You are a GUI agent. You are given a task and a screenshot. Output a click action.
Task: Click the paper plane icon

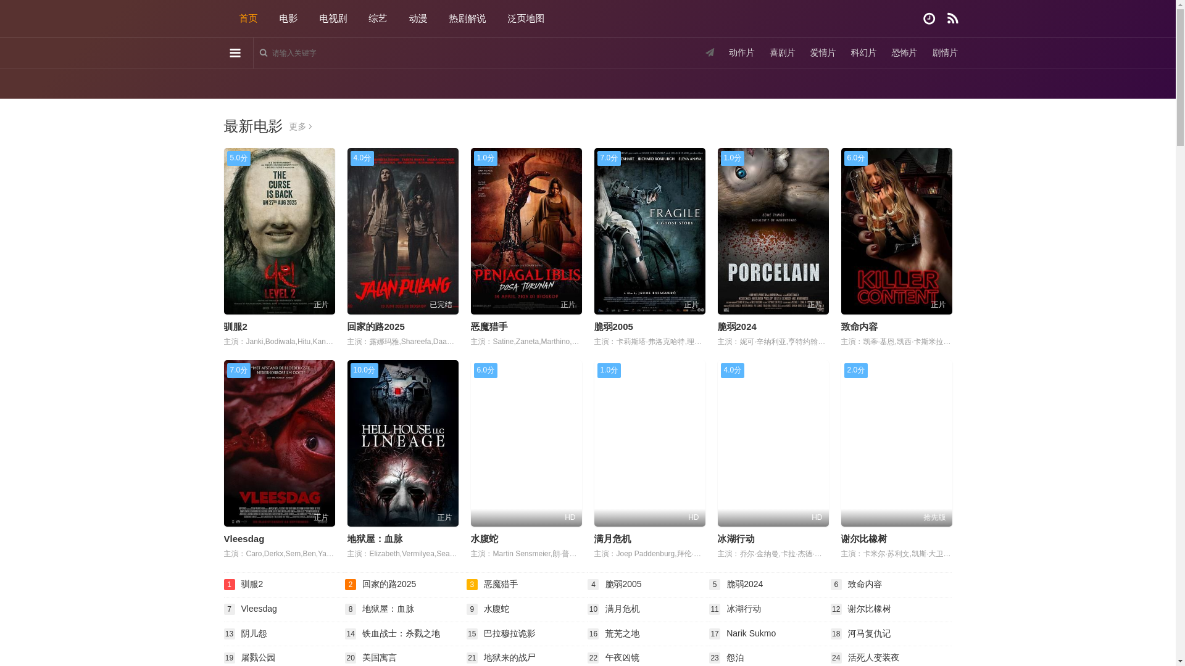710,52
